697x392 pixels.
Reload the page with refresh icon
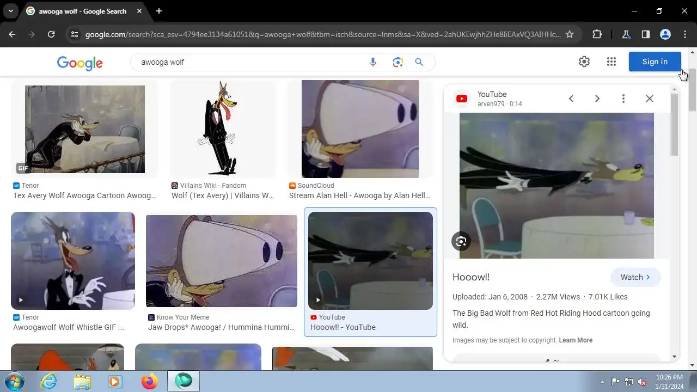[51, 34]
